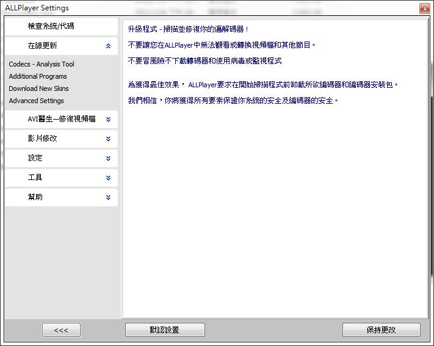Screen dimensions: 434x346
Task: Select the 工具 menu header
Action: 61,178
